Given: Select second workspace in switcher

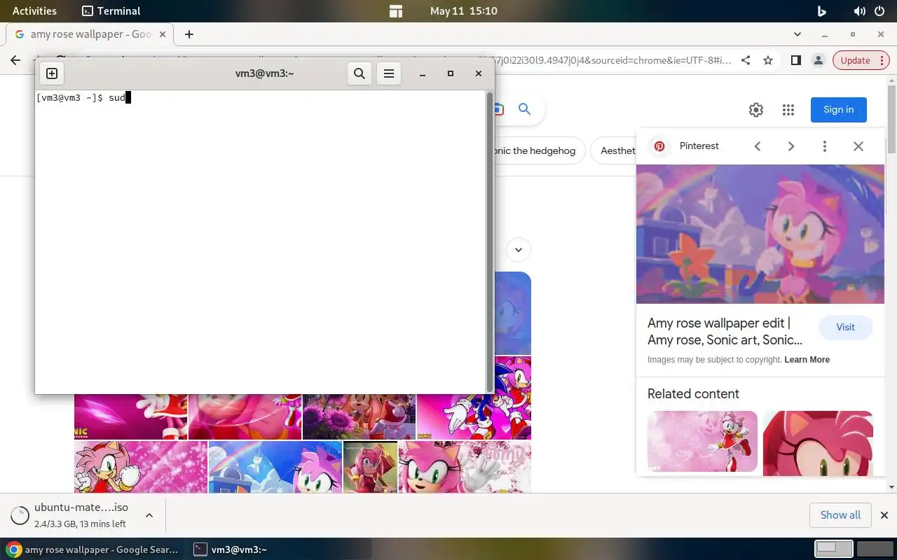Looking at the screenshot, I should pos(875,549).
